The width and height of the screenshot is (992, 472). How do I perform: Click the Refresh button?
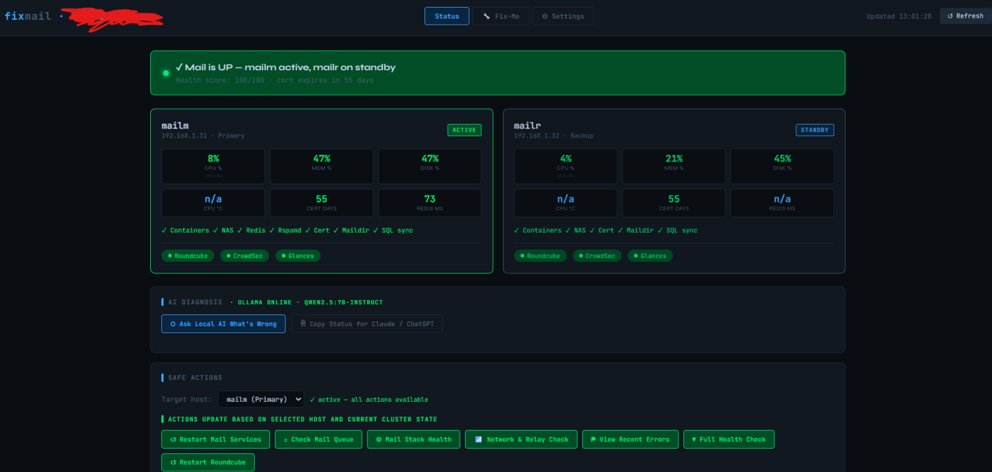[965, 16]
